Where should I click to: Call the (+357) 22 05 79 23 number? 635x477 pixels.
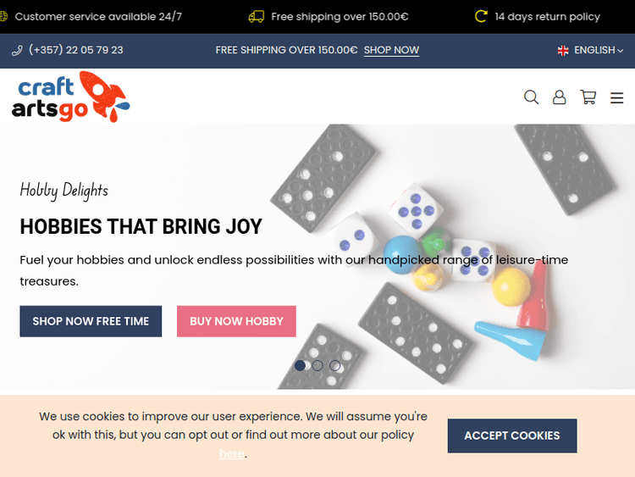click(x=75, y=50)
